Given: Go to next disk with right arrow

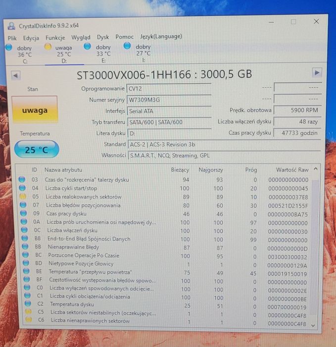Looking at the screenshot, I should (x=317, y=72).
